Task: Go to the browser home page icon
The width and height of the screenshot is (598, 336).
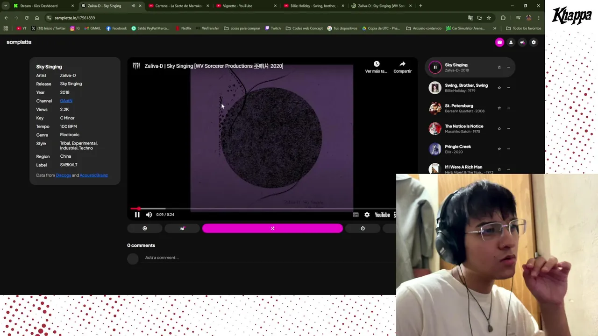Action: (37, 18)
